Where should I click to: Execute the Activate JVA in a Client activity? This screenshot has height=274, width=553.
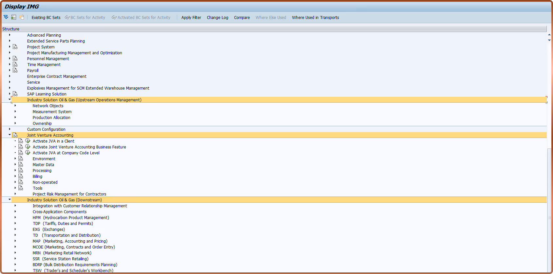pos(28,141)
